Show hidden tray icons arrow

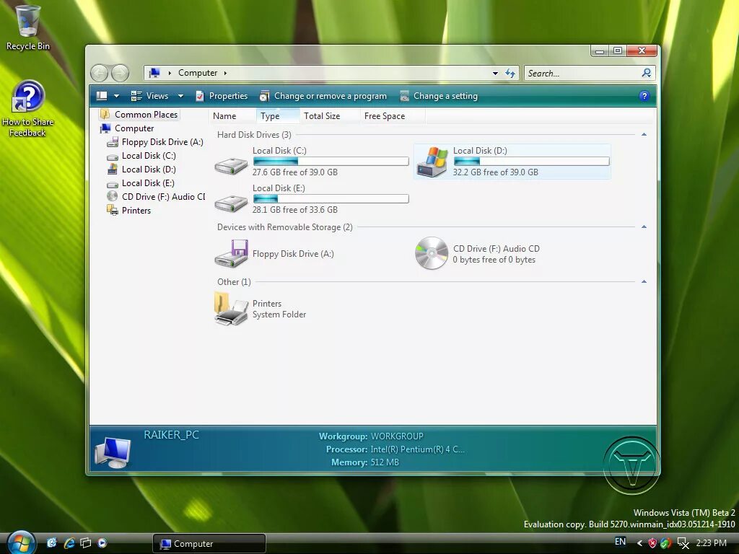639,543
